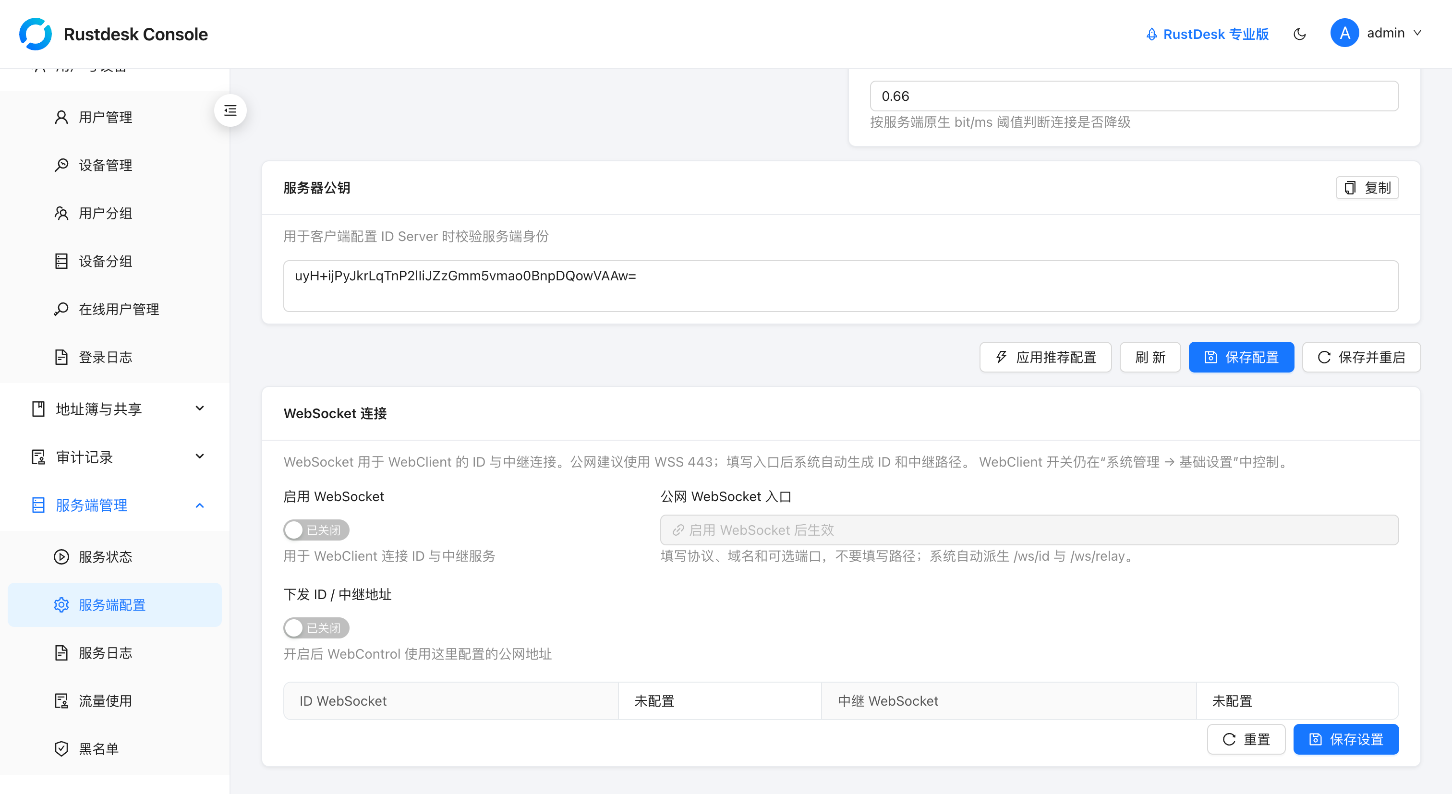Select the 用户分组 menu entry

click(115, 213)
